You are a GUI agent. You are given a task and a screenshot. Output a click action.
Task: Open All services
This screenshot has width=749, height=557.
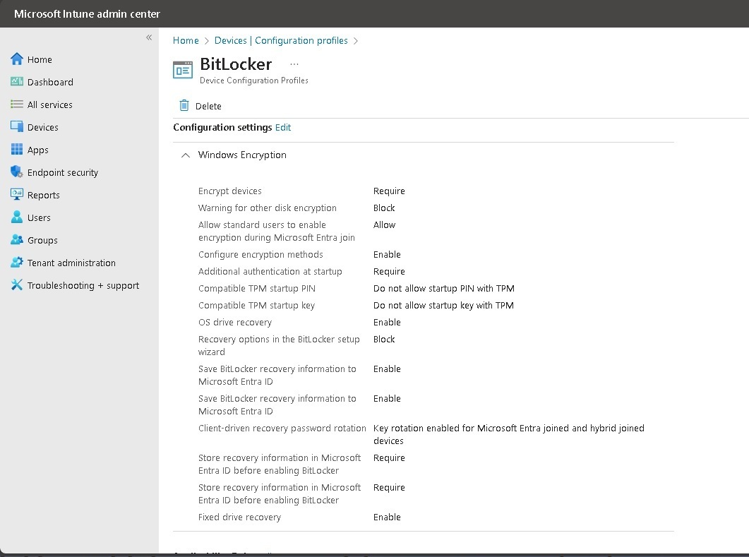(x=47, y=104)
